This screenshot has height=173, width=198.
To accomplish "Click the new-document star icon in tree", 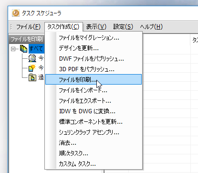I will pyautogui.click(x=32, y=68).
